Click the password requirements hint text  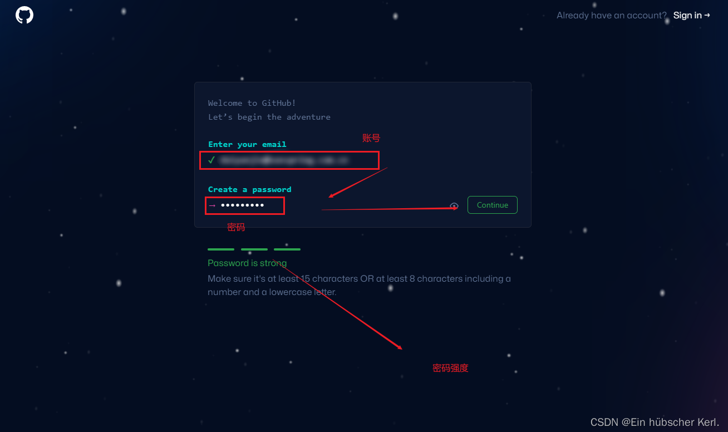[x=359, y=285]
